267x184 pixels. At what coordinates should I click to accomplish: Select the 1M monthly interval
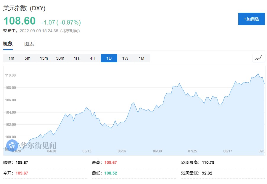pyautogui.click(x=141, y=58)
